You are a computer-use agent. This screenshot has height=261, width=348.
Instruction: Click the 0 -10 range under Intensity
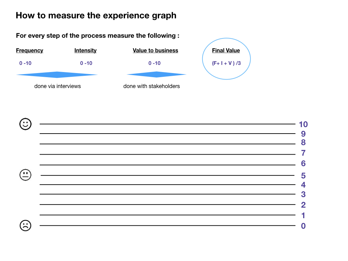click(x=86, y=63)
